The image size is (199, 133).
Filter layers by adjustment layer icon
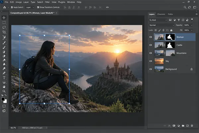pos(174,20)
